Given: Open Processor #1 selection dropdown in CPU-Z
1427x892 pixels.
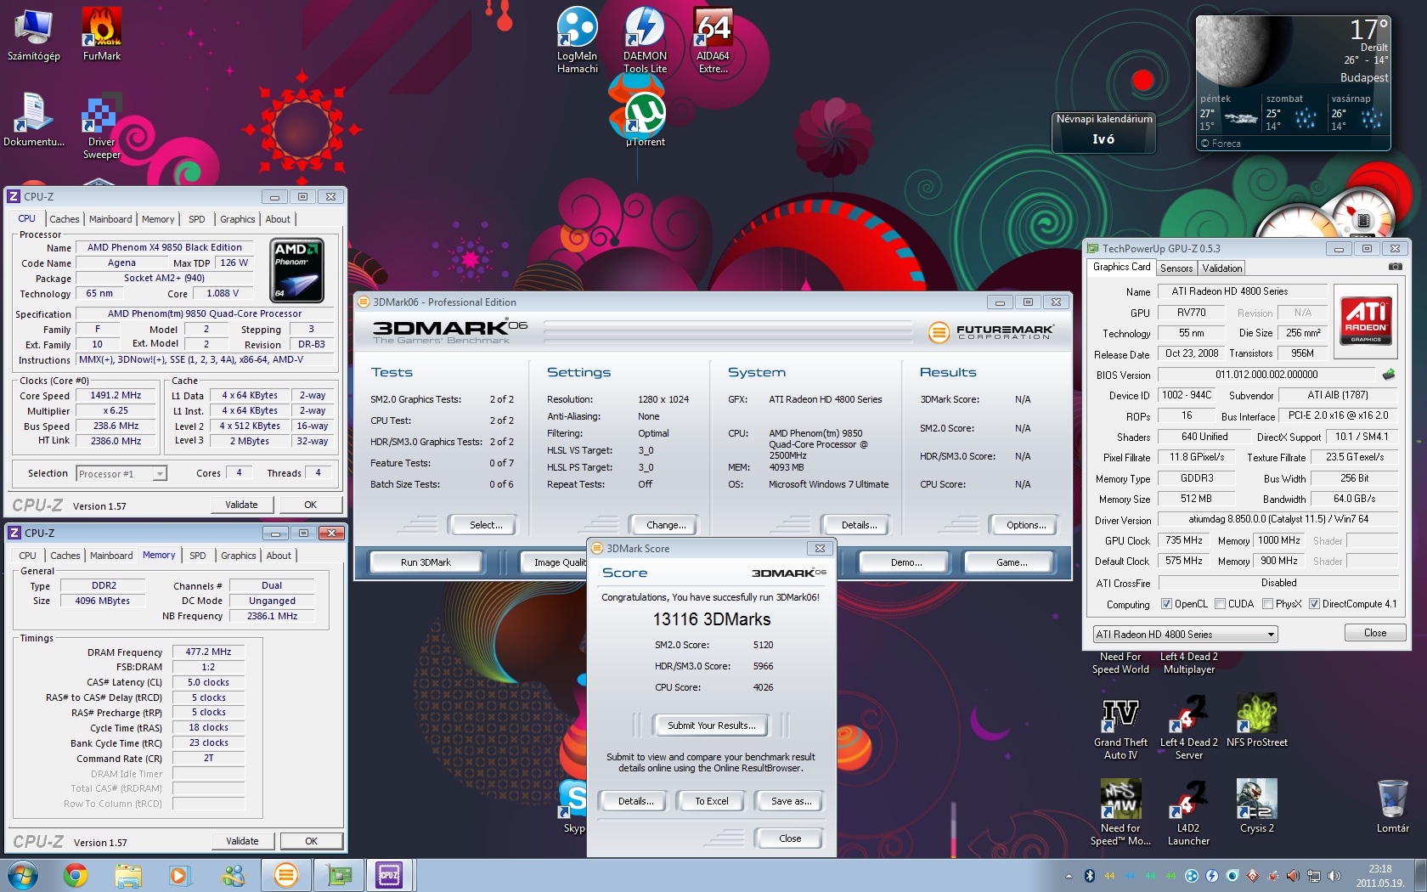Looking at the screenshot, I should click(x=121, y=474).
